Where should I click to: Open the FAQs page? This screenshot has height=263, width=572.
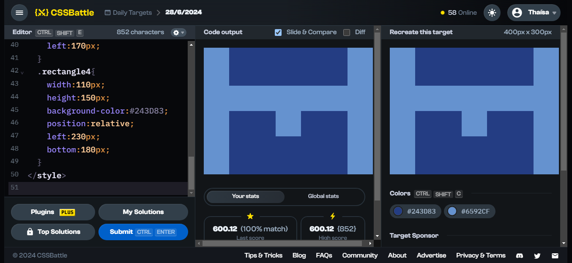coord(324,255)
